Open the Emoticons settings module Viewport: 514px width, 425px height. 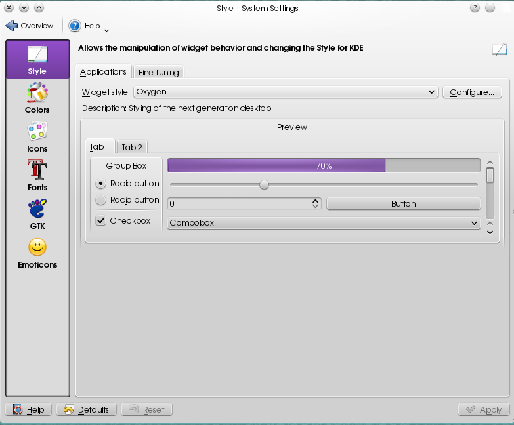pyautogui.click(x=37, y=253)
